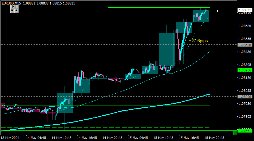Click the 1.08831 current price label

[x=245, y=10]
